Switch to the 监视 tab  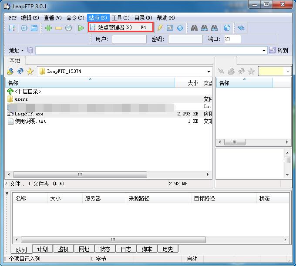pyautogui.click(x=63, y=249)
